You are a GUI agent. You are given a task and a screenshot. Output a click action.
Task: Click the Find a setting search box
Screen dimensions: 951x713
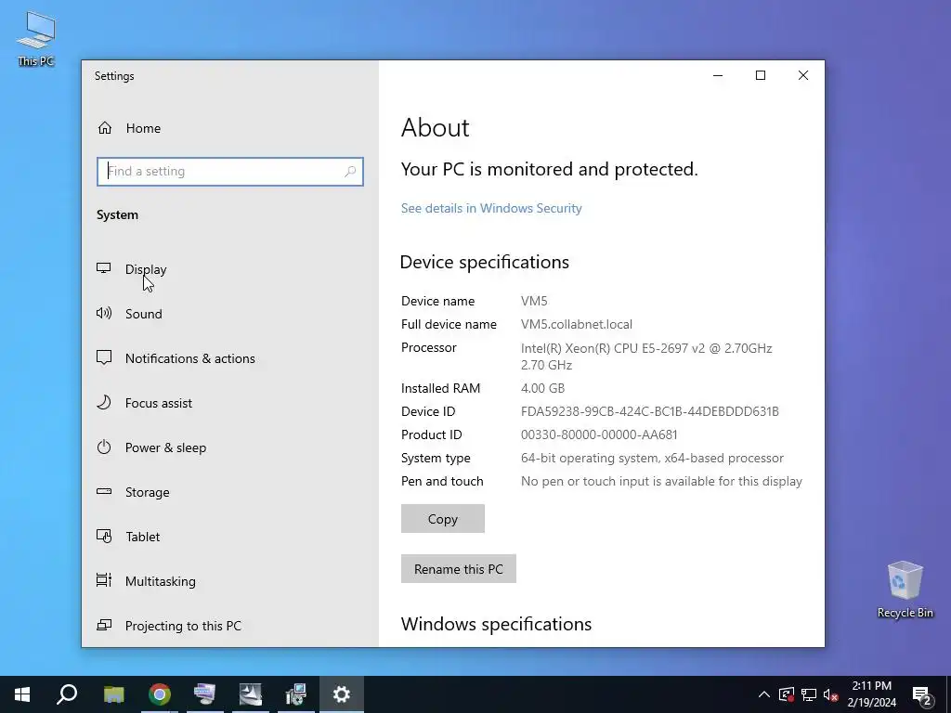click(230, 172)
